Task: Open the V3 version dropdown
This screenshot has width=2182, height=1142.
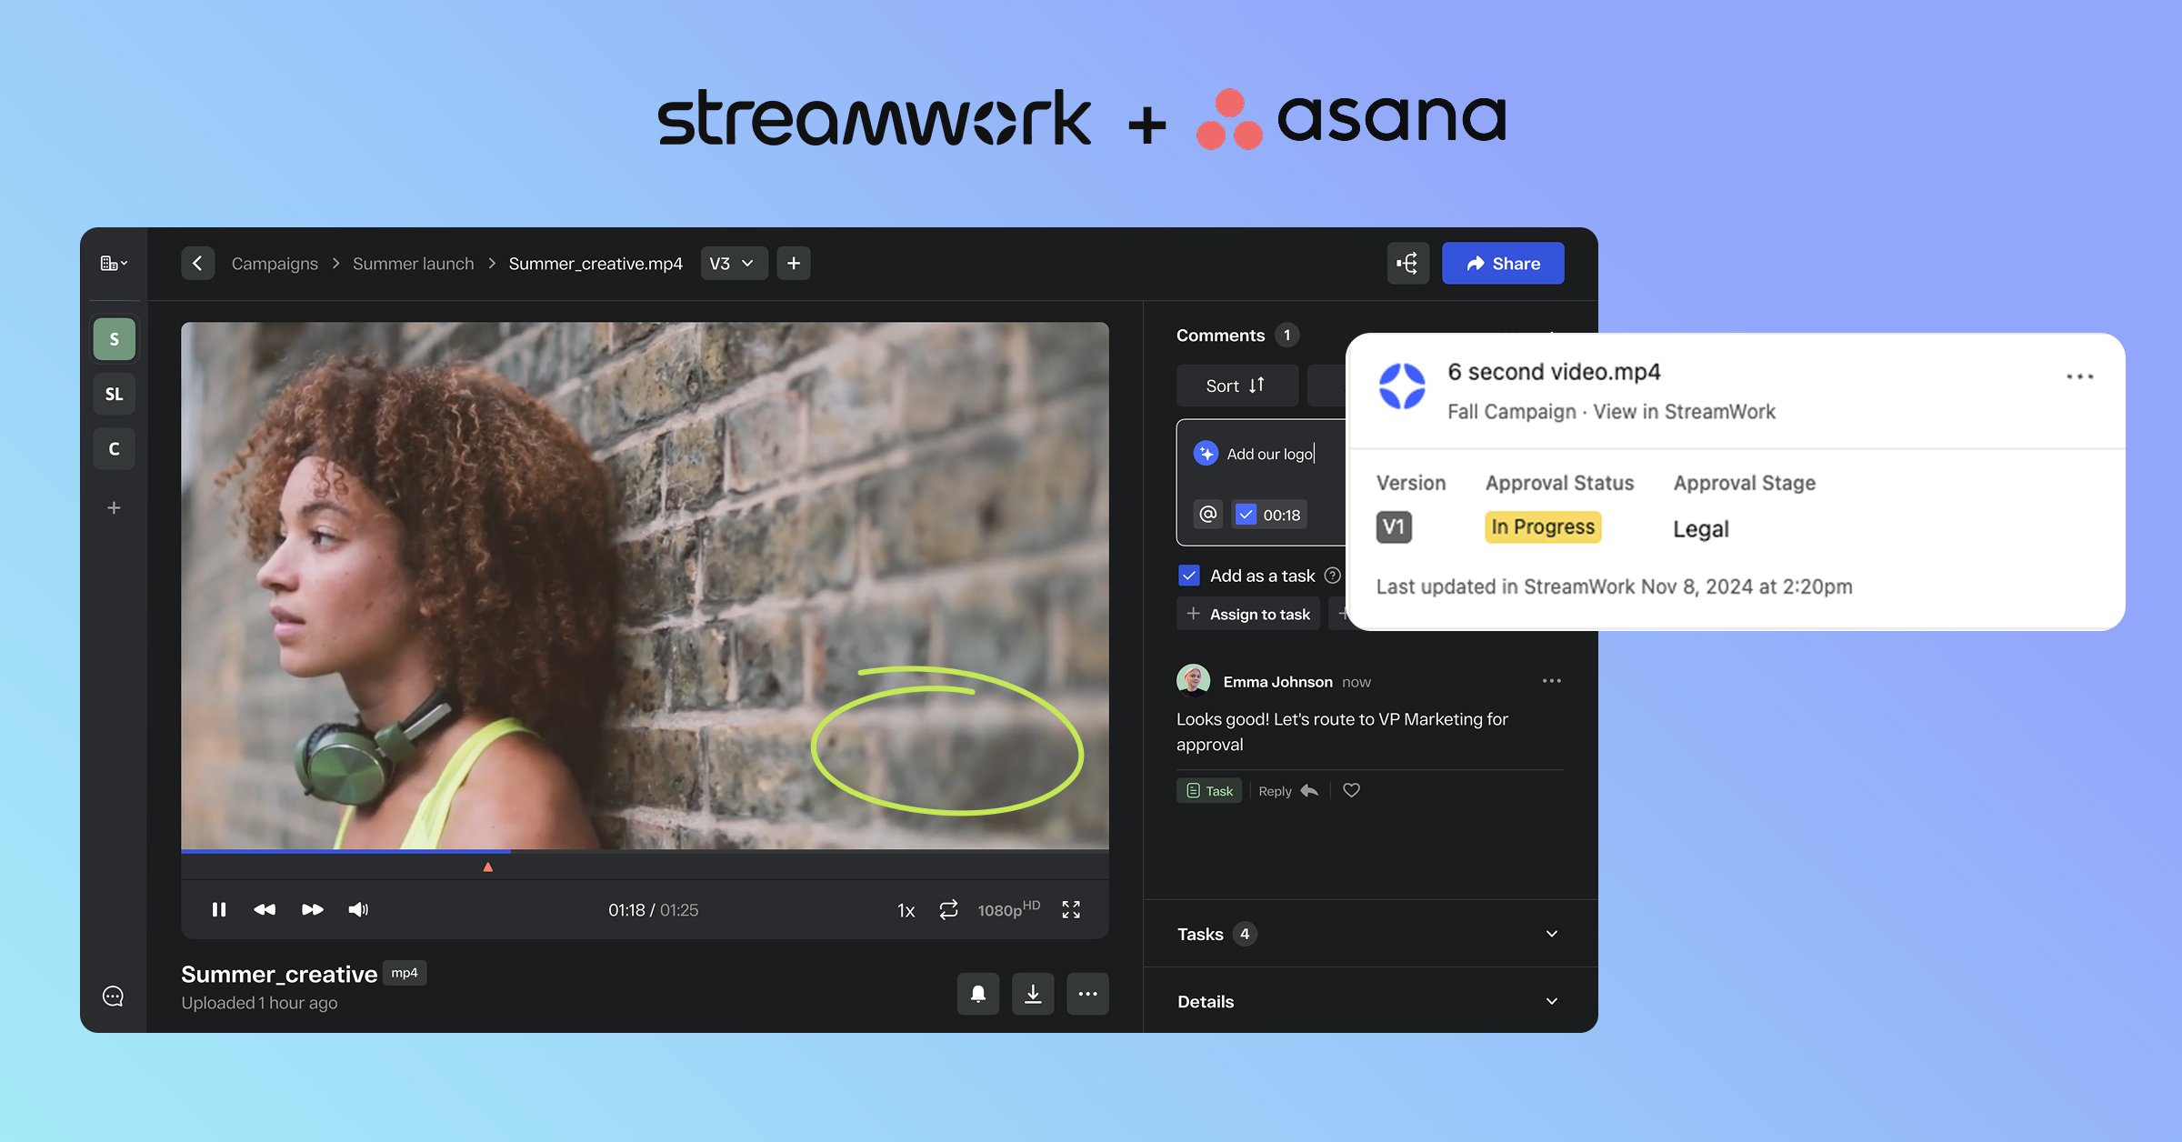Action: tap(733, 263)
